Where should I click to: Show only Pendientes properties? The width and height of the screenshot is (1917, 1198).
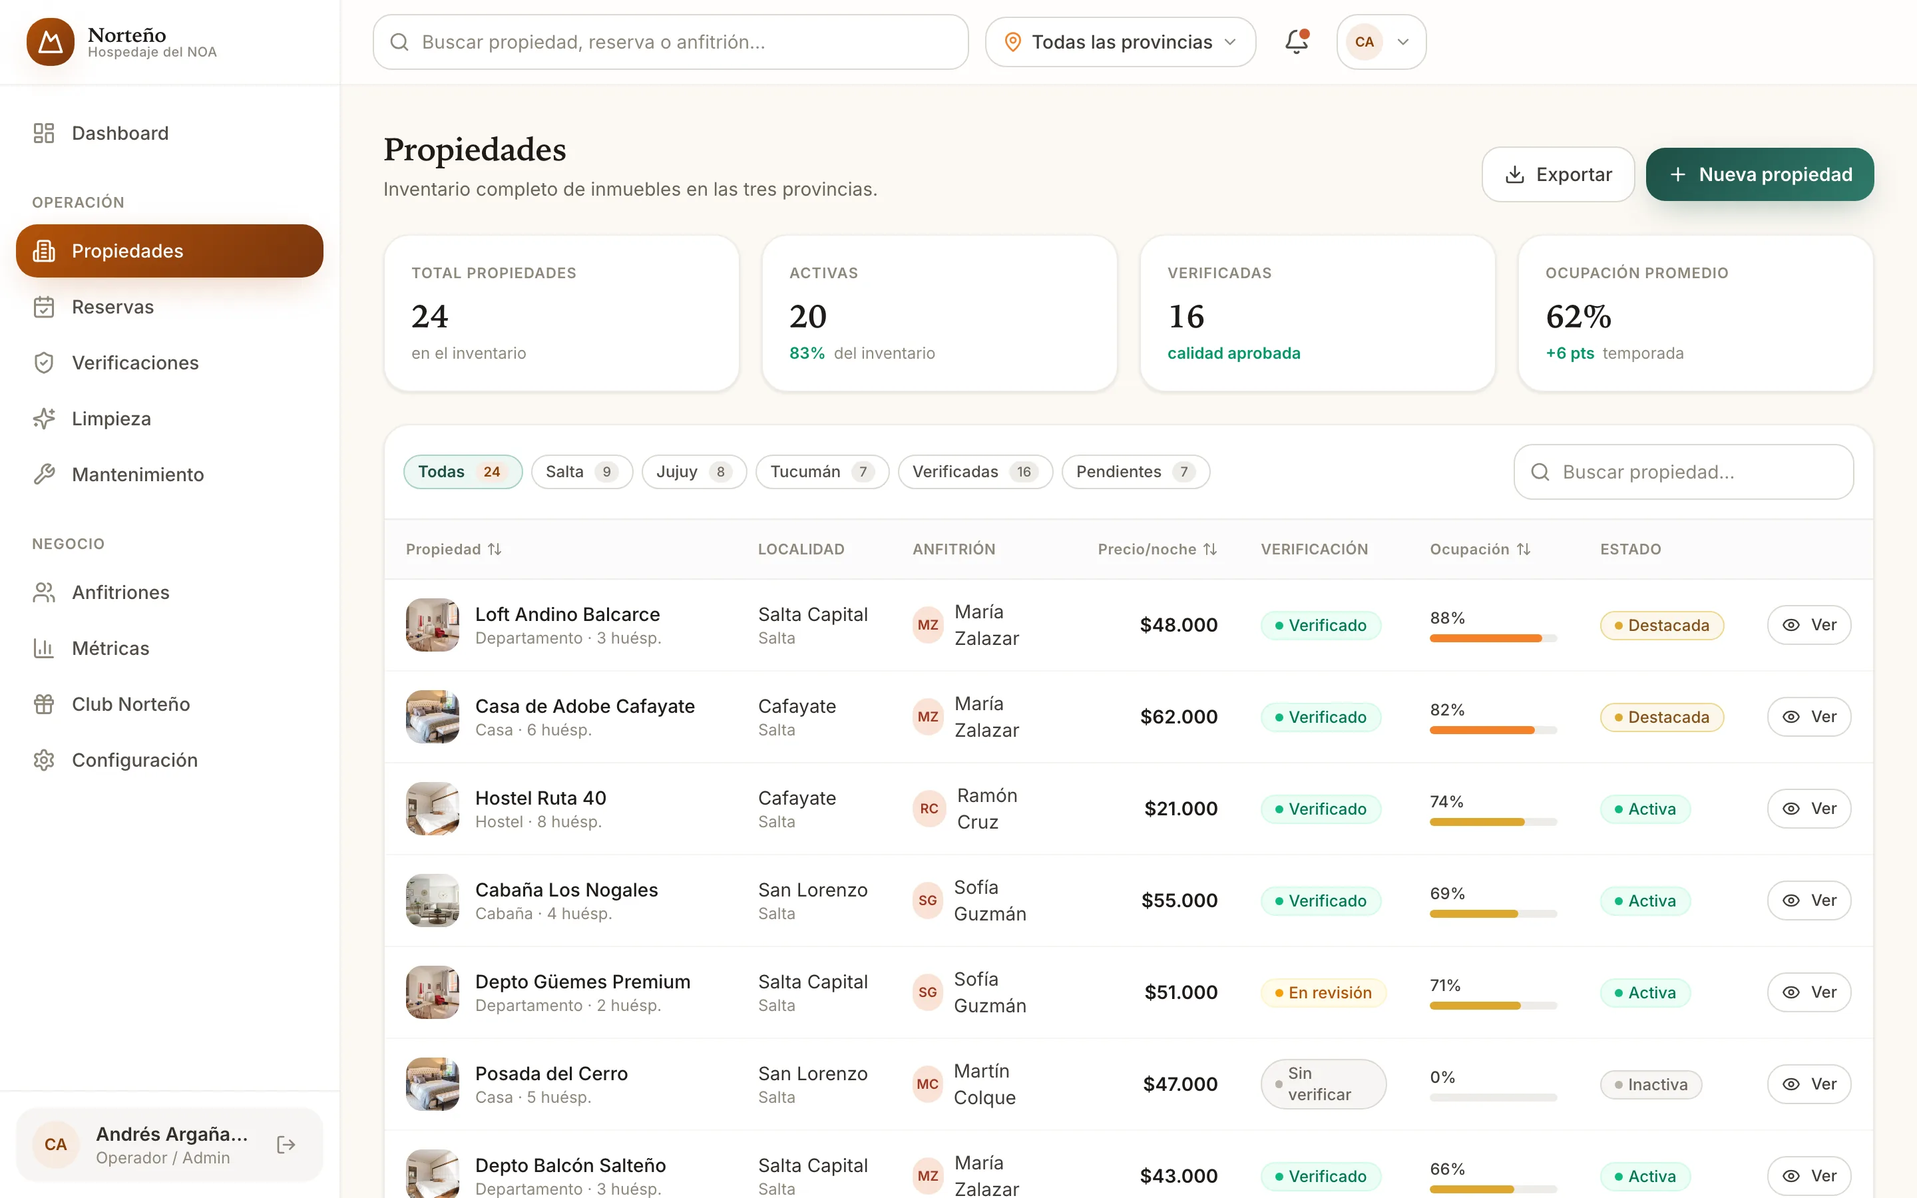click(1135, 473)
